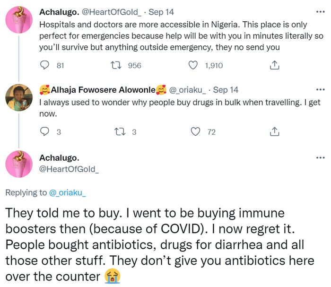Open the Sep 14 timestamp of first tweet

tap(161, 12)
